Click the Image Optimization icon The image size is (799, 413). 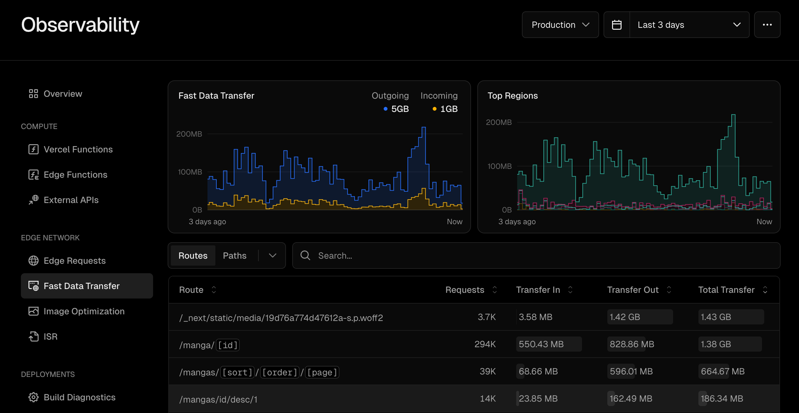coord(33,311)
